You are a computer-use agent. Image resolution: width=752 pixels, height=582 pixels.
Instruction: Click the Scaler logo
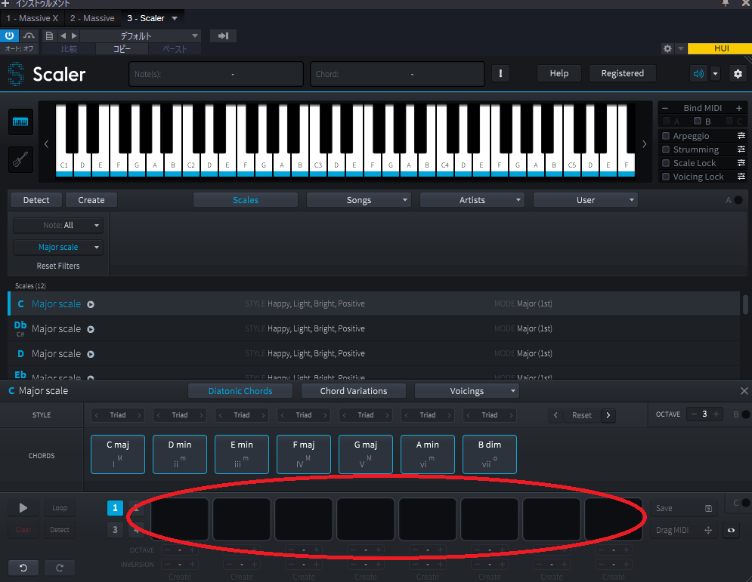47,74
